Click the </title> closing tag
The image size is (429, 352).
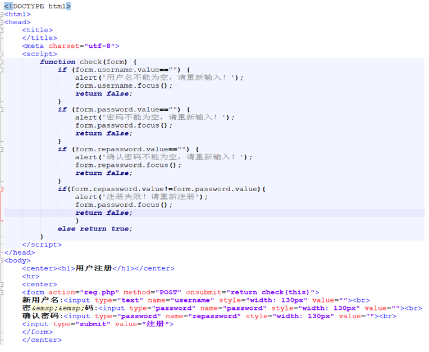39,38
